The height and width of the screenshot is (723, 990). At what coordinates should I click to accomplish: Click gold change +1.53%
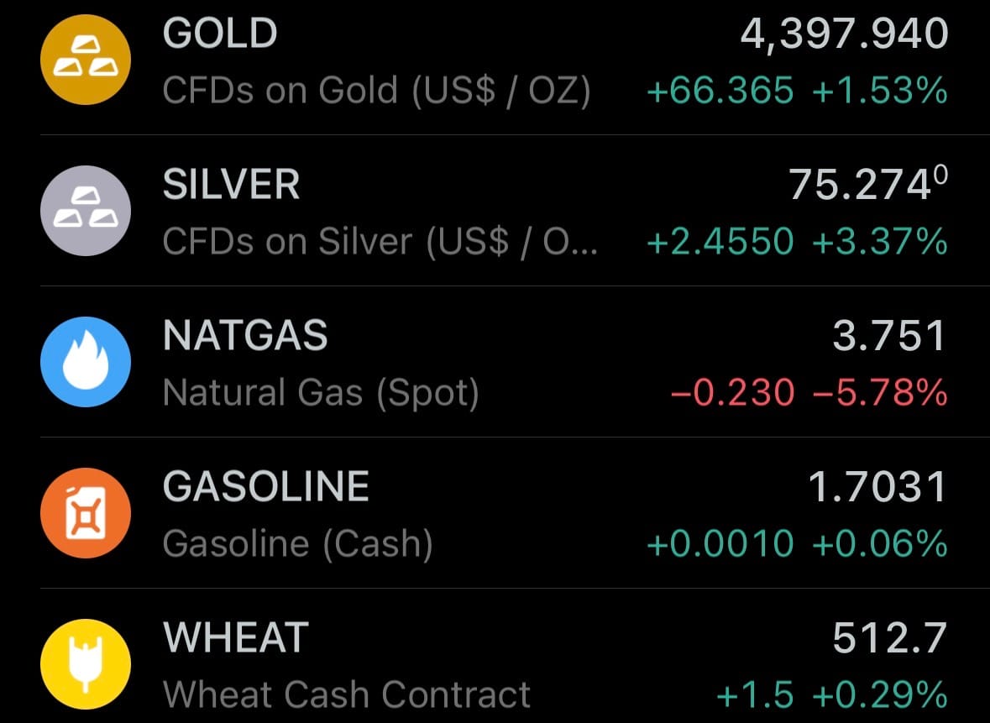point(880,90)
